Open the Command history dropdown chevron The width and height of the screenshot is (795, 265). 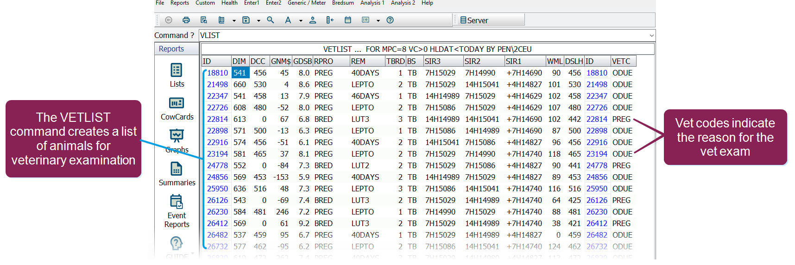coord(651,35)
